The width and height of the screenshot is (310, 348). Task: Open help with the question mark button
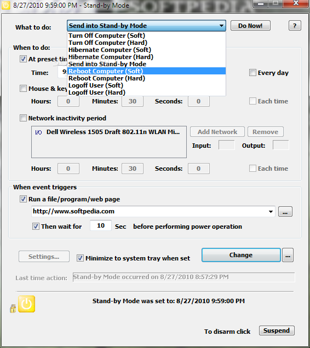(295, 26)
